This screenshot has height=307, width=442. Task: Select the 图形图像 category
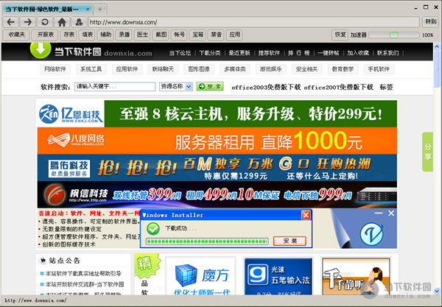199,69
